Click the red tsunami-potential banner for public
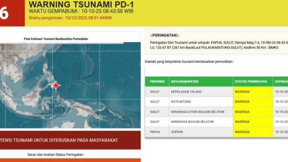This screenshot has height=162, width=288. (x=70, y=140)
